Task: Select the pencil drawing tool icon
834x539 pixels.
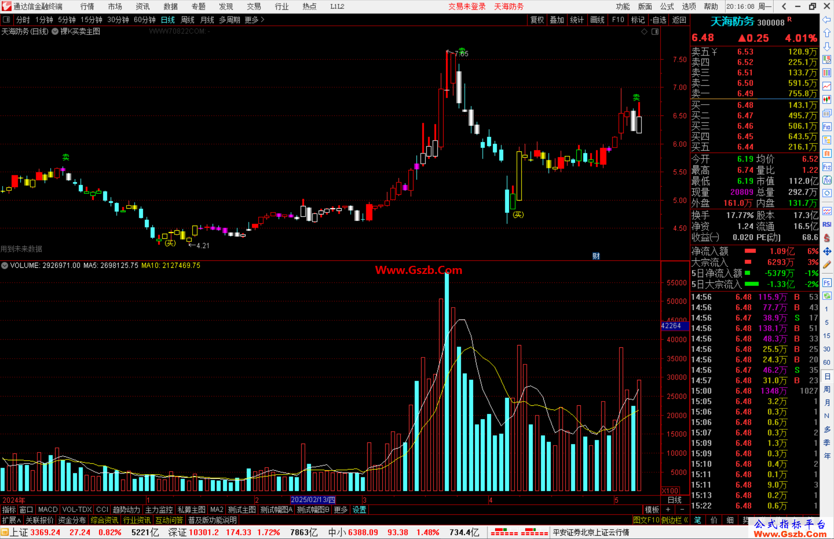Action: [827, 265]
